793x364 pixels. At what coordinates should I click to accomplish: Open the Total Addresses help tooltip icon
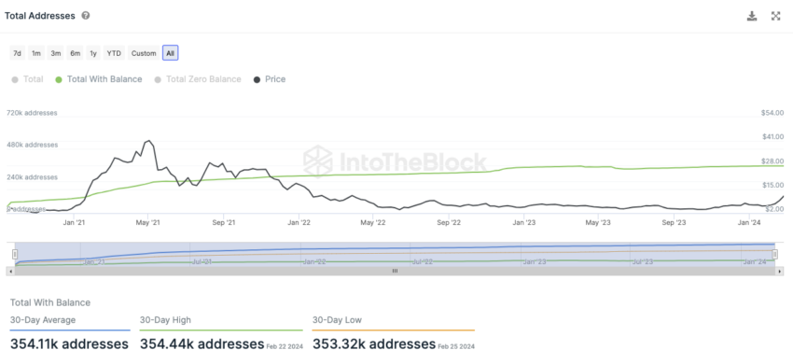(x=86, y=16)
